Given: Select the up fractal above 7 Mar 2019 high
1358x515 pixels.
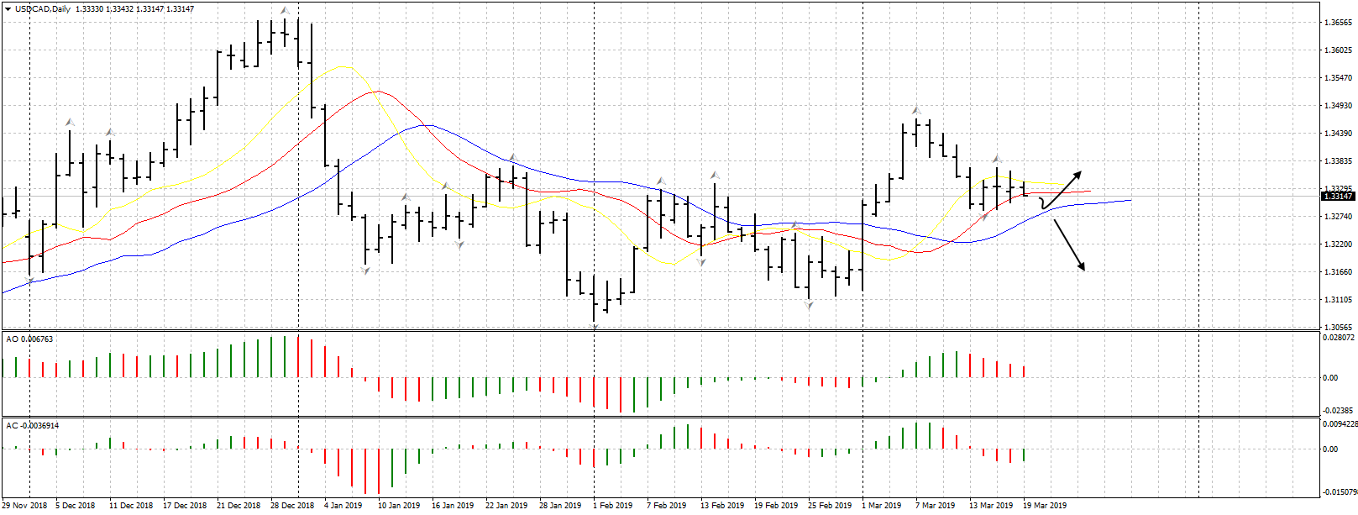Looking at the screenshot, I should (916, 110).
